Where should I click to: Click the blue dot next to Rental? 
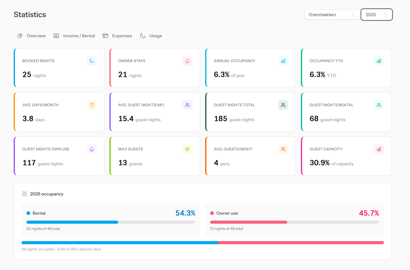pos(28,213)
